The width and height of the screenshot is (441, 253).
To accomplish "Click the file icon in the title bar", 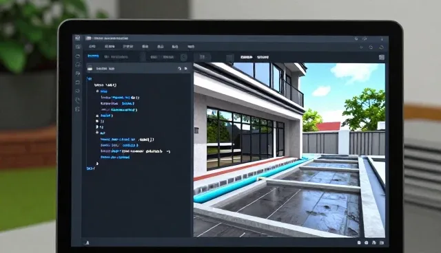I will click(89, 38).
